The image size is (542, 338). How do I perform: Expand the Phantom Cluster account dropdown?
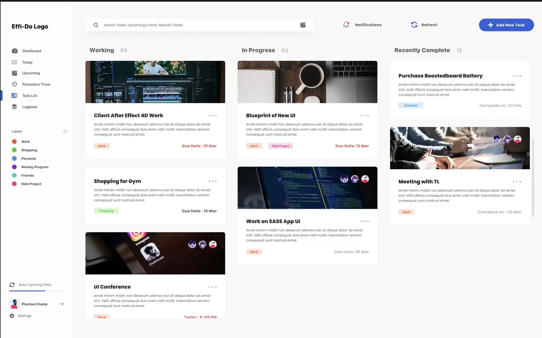(x=62, y=304)
